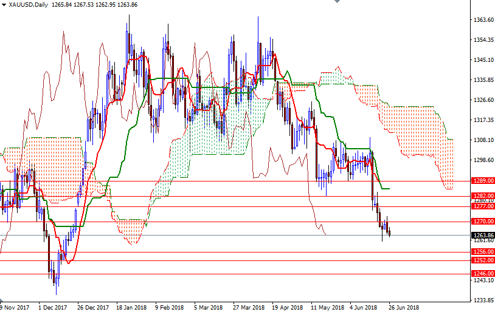Select the 1289.00 red price level label
This screenshot has width=495, height=312.
point(482,181)
